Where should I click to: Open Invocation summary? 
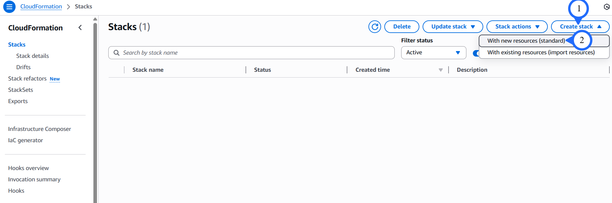(x=34, y=179)
